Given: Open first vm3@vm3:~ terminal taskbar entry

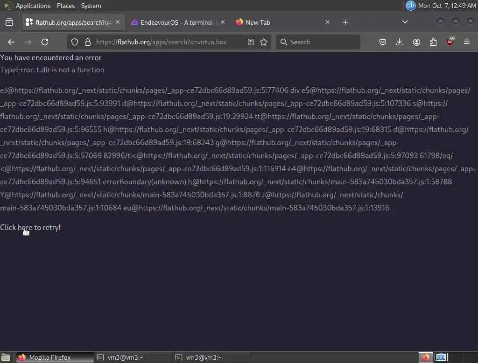Looking at the screenshot, I should (133, 357).
